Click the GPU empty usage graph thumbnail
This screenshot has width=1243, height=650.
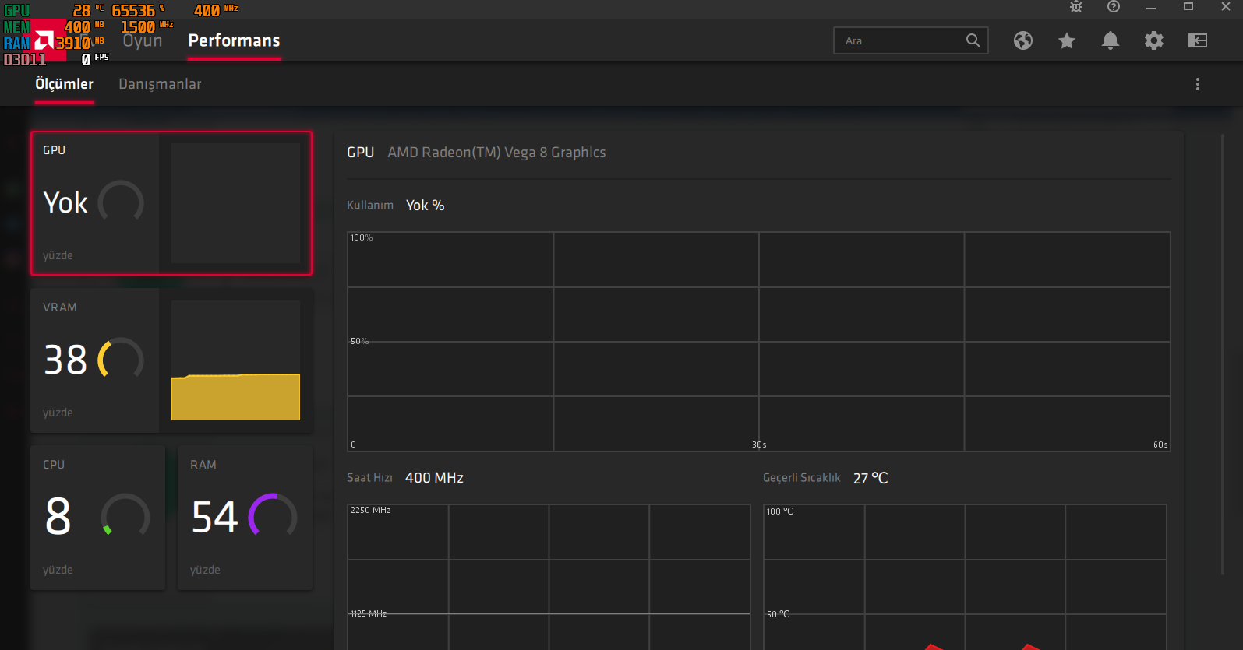(235, 203)
